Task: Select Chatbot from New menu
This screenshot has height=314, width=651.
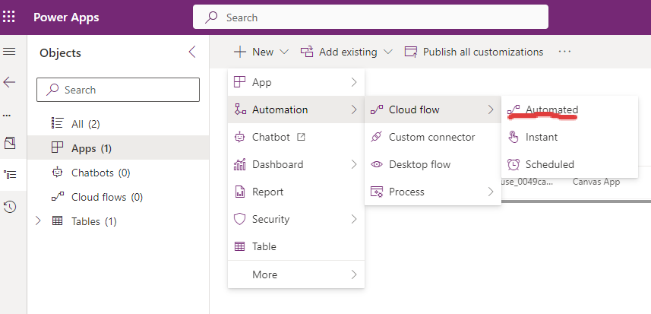Action: coord(296,137)
